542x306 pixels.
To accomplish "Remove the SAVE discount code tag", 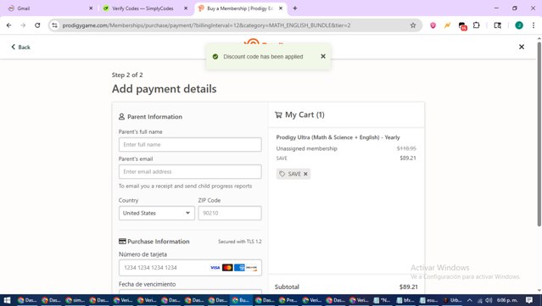I will 305,174.
